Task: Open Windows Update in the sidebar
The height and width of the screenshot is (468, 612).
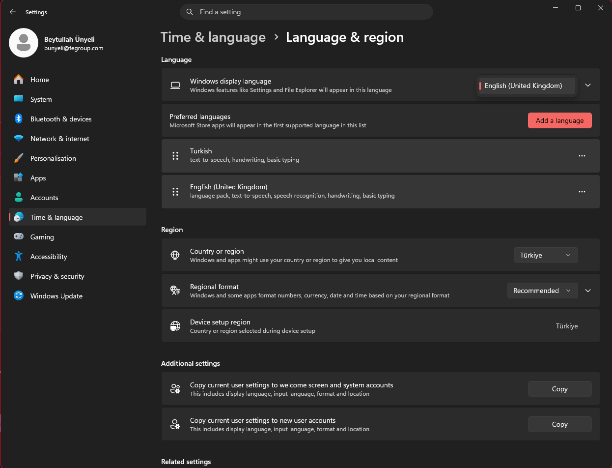Action: (x=78, y=296)
